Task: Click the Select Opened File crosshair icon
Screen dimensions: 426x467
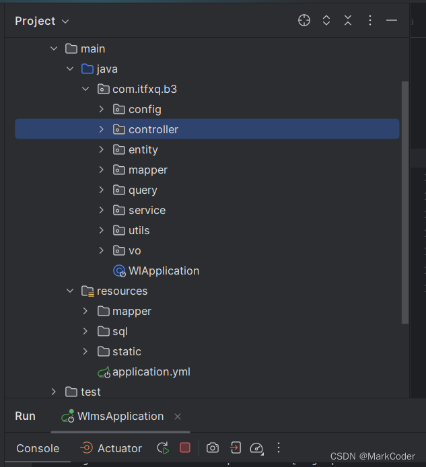Action: click(304, 21)
